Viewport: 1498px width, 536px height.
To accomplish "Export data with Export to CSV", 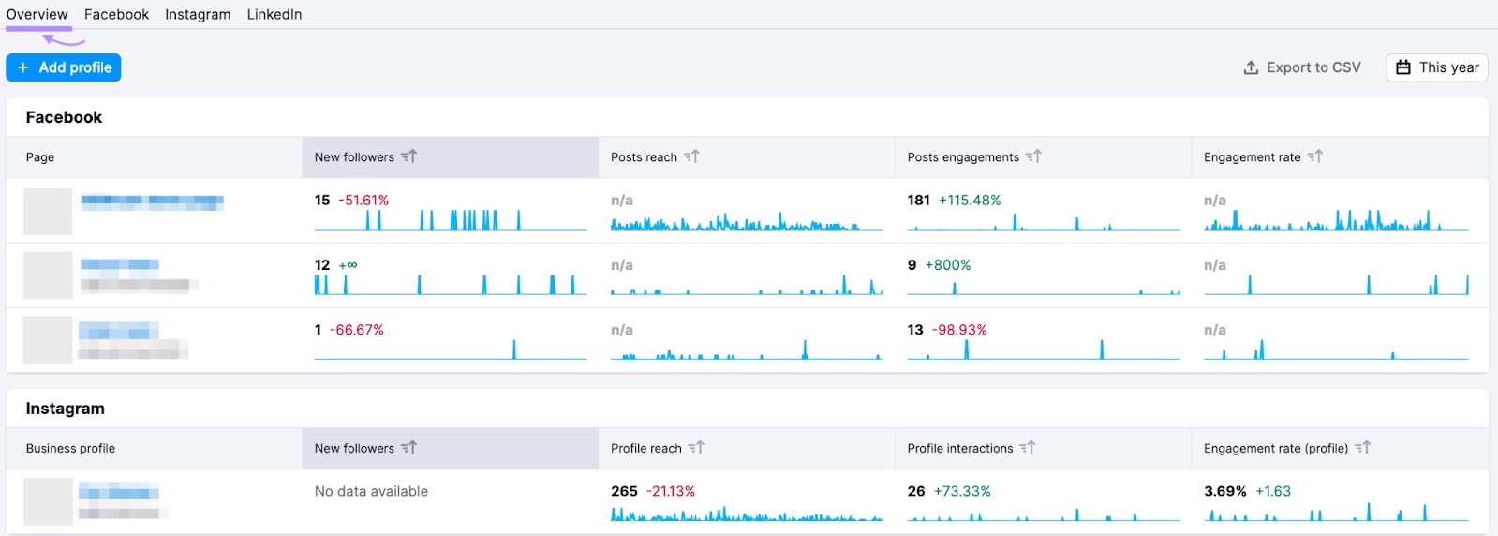I will click(1302, 67).
